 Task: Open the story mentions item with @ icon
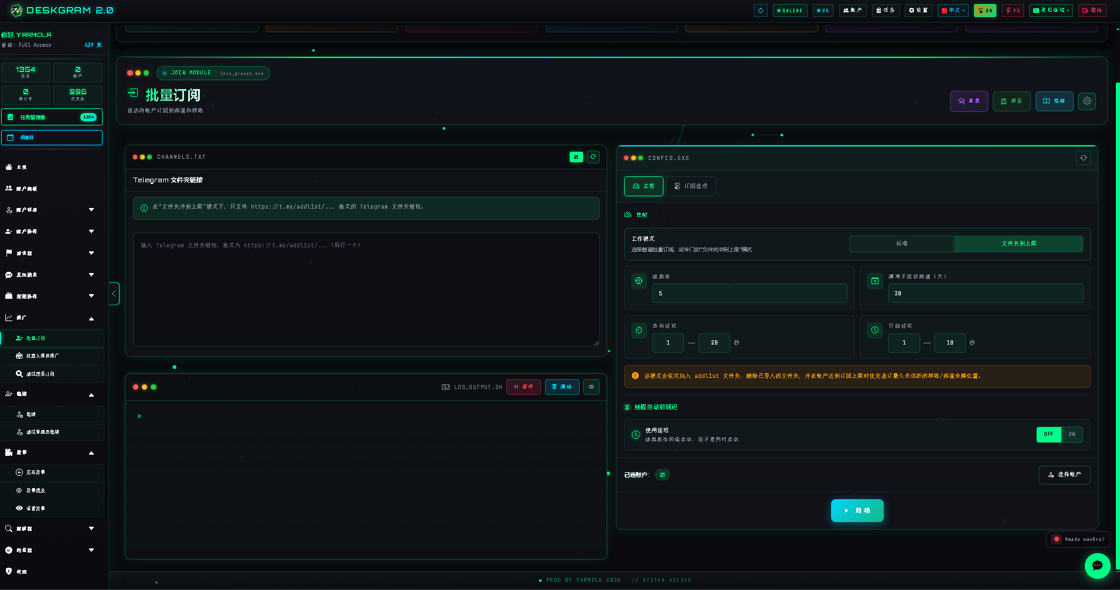[x=53, y=490]
